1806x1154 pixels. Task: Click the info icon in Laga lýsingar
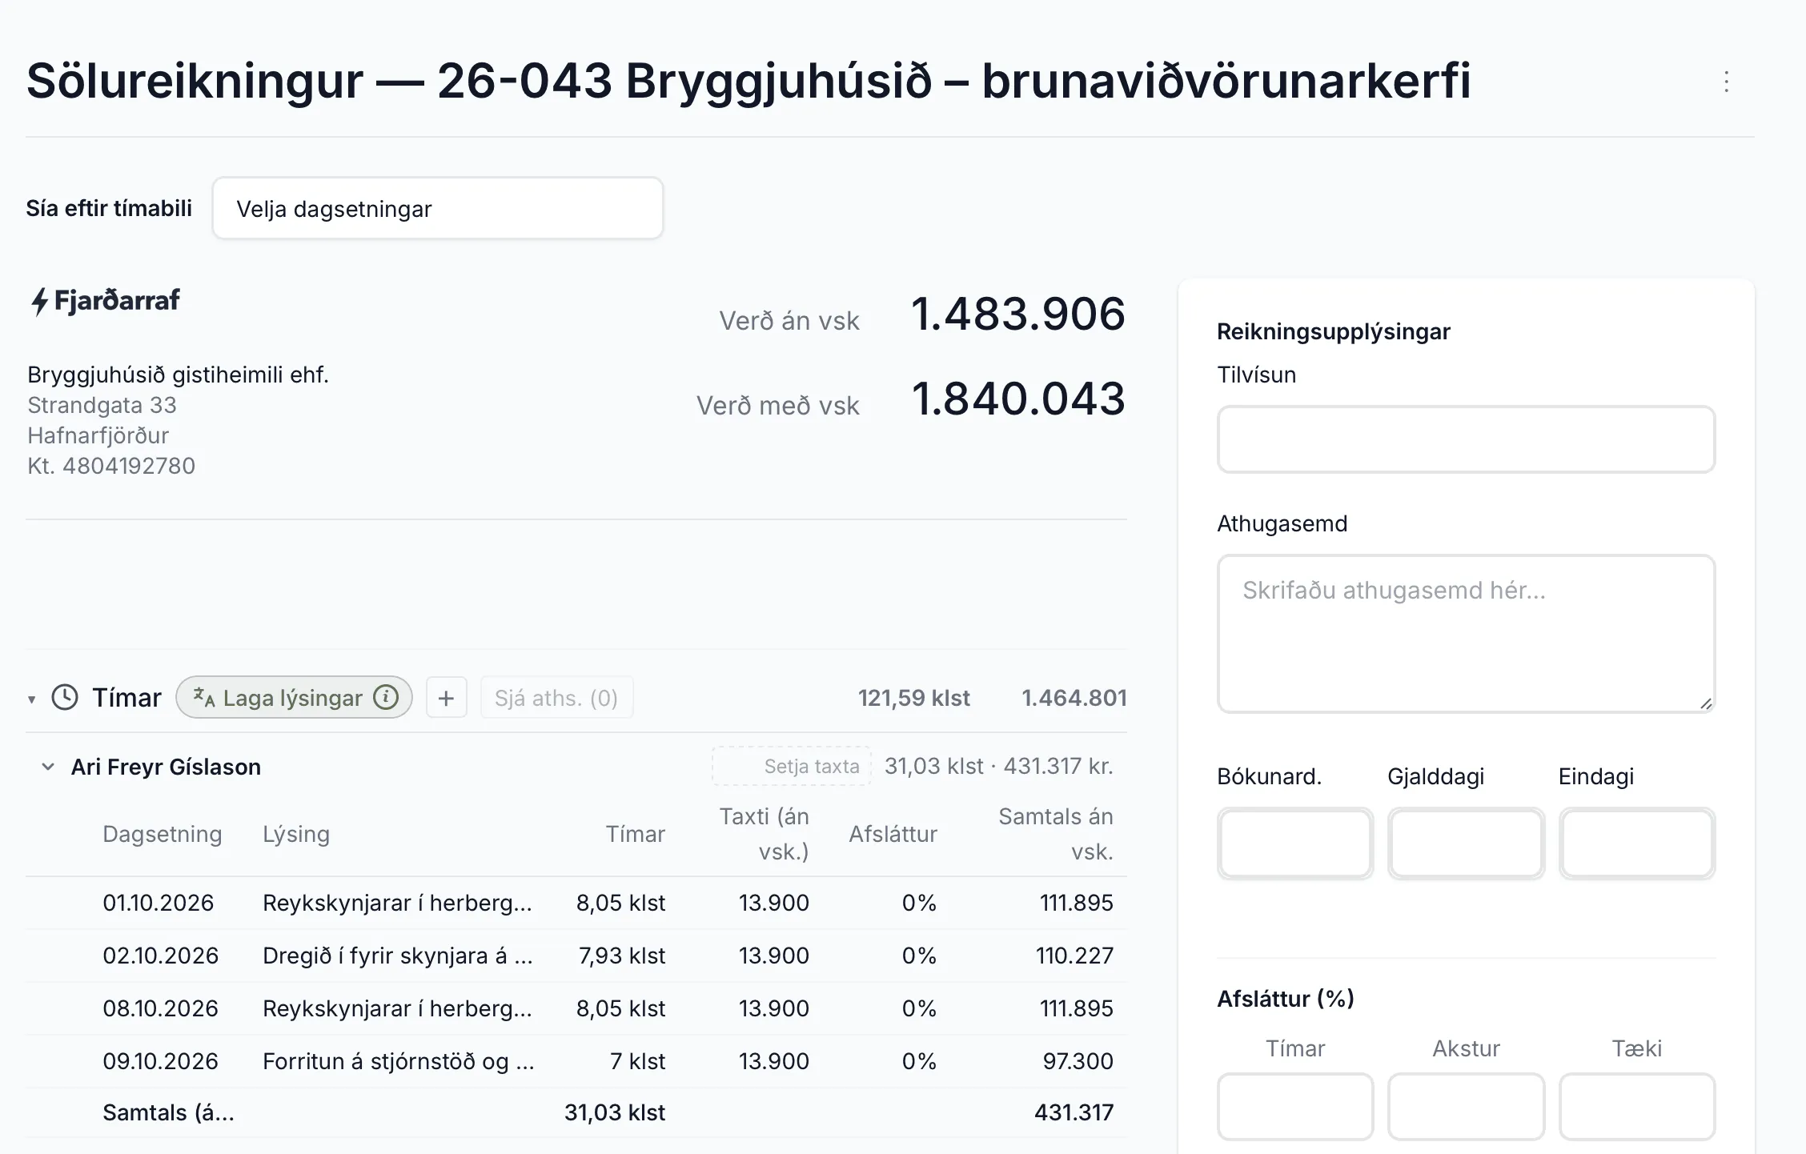[386, 697]
